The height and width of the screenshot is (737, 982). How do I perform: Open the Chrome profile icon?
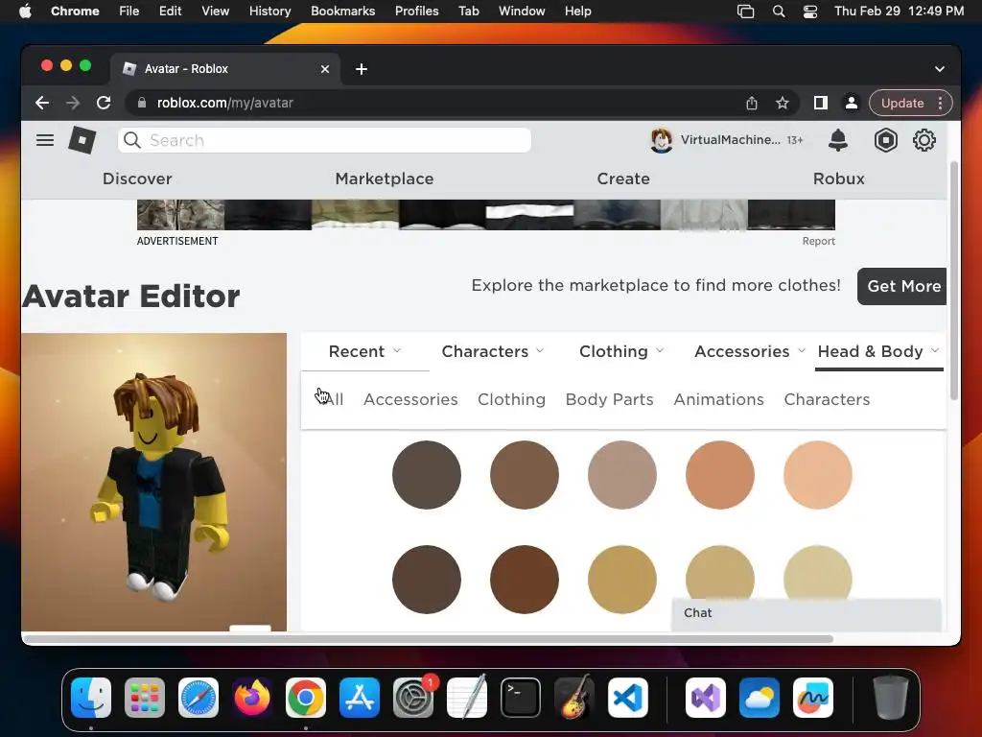[852, 103]
